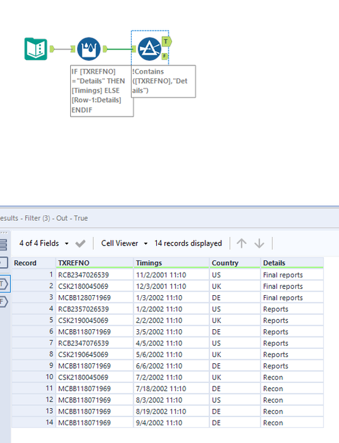Viewport: 339px width, 443px height.
Task: Click the Timings column header
Action: pos(171,263)
